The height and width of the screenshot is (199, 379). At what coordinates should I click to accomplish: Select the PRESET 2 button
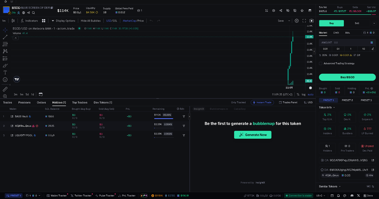pos(347,100)
